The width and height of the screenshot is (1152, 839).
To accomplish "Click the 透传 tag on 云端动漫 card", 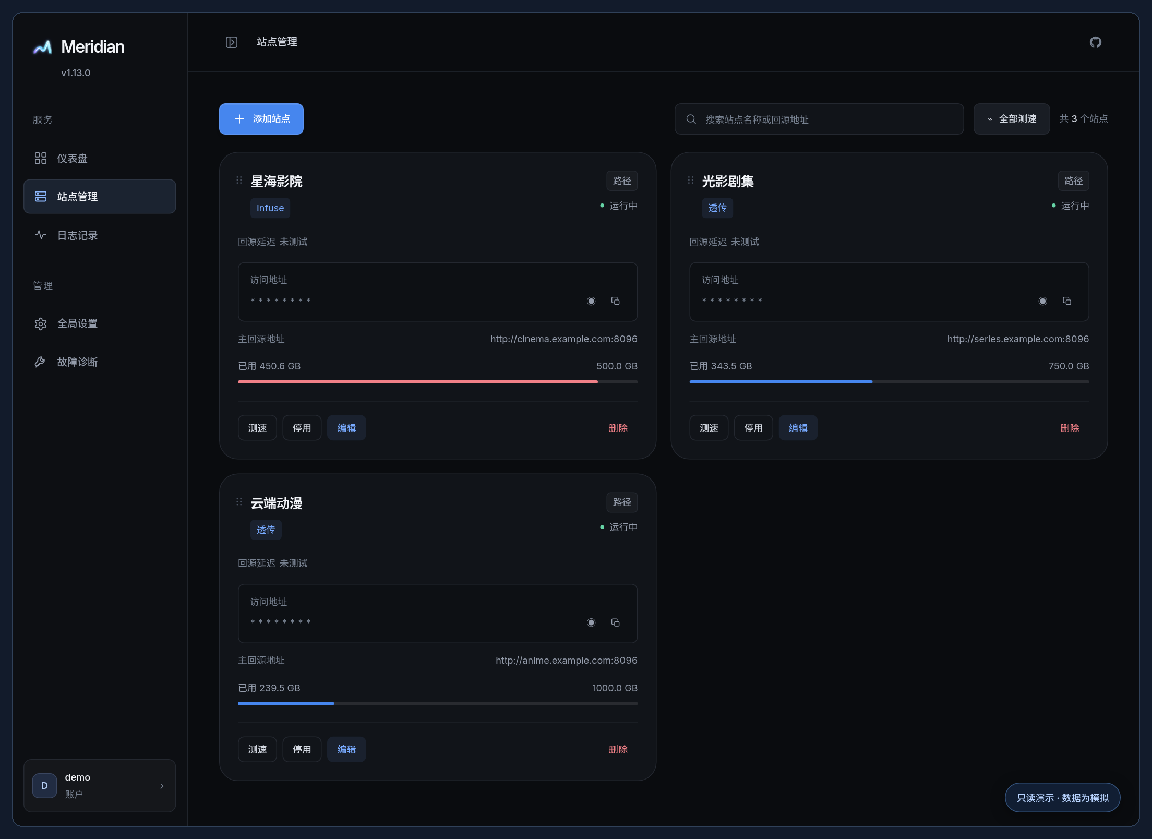I will coord(266,530).
